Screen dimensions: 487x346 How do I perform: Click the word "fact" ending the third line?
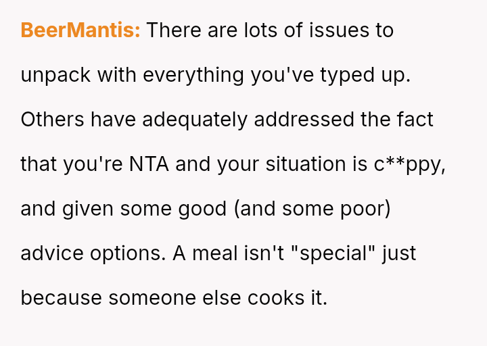[x=415, y=120]
